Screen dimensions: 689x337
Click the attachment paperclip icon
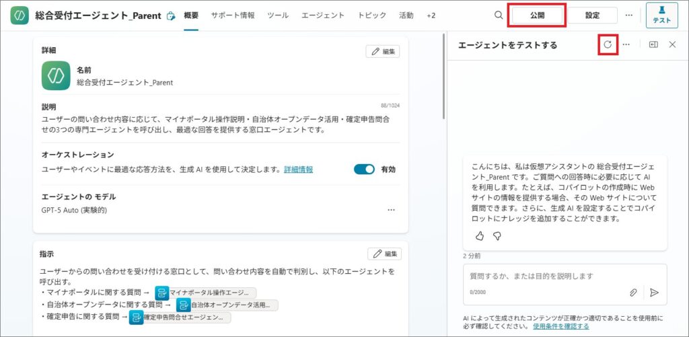(x=633, y=293)
